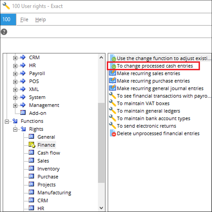
Task: Collapse the Rights node
Action: [15, 130]
